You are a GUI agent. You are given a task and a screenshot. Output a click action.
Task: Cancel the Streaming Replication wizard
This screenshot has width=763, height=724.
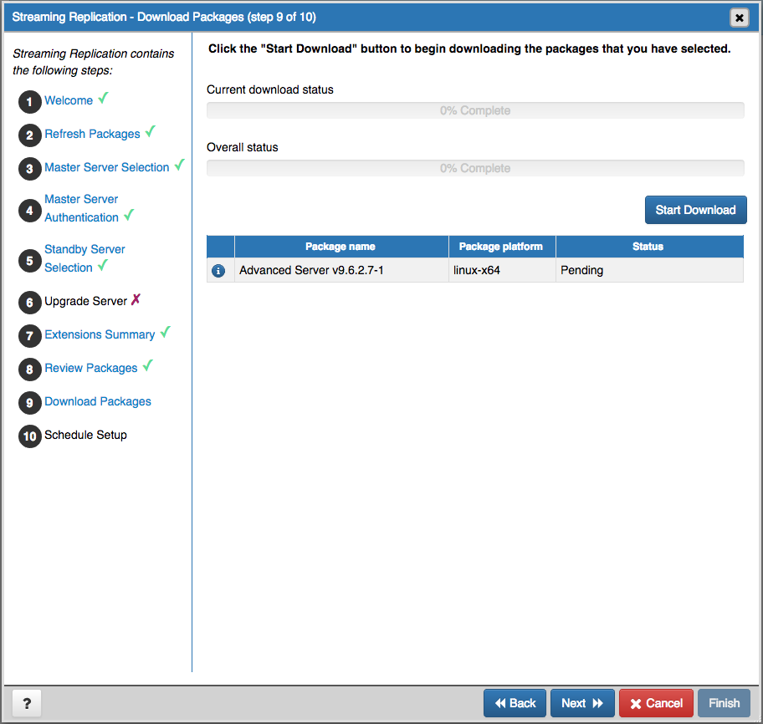pos(656,703)
